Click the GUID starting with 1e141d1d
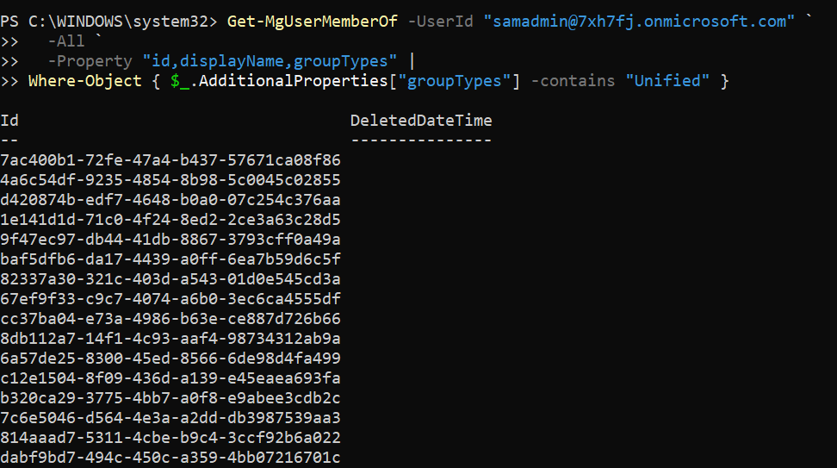This screenshot has width=837, height=468. point(170,220)
